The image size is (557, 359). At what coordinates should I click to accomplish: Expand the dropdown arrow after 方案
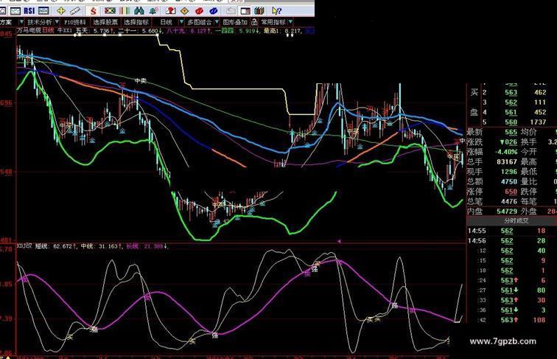(x=21, y=22)
